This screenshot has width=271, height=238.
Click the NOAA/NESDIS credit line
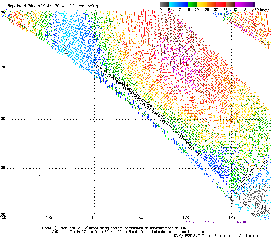[216, 236]
